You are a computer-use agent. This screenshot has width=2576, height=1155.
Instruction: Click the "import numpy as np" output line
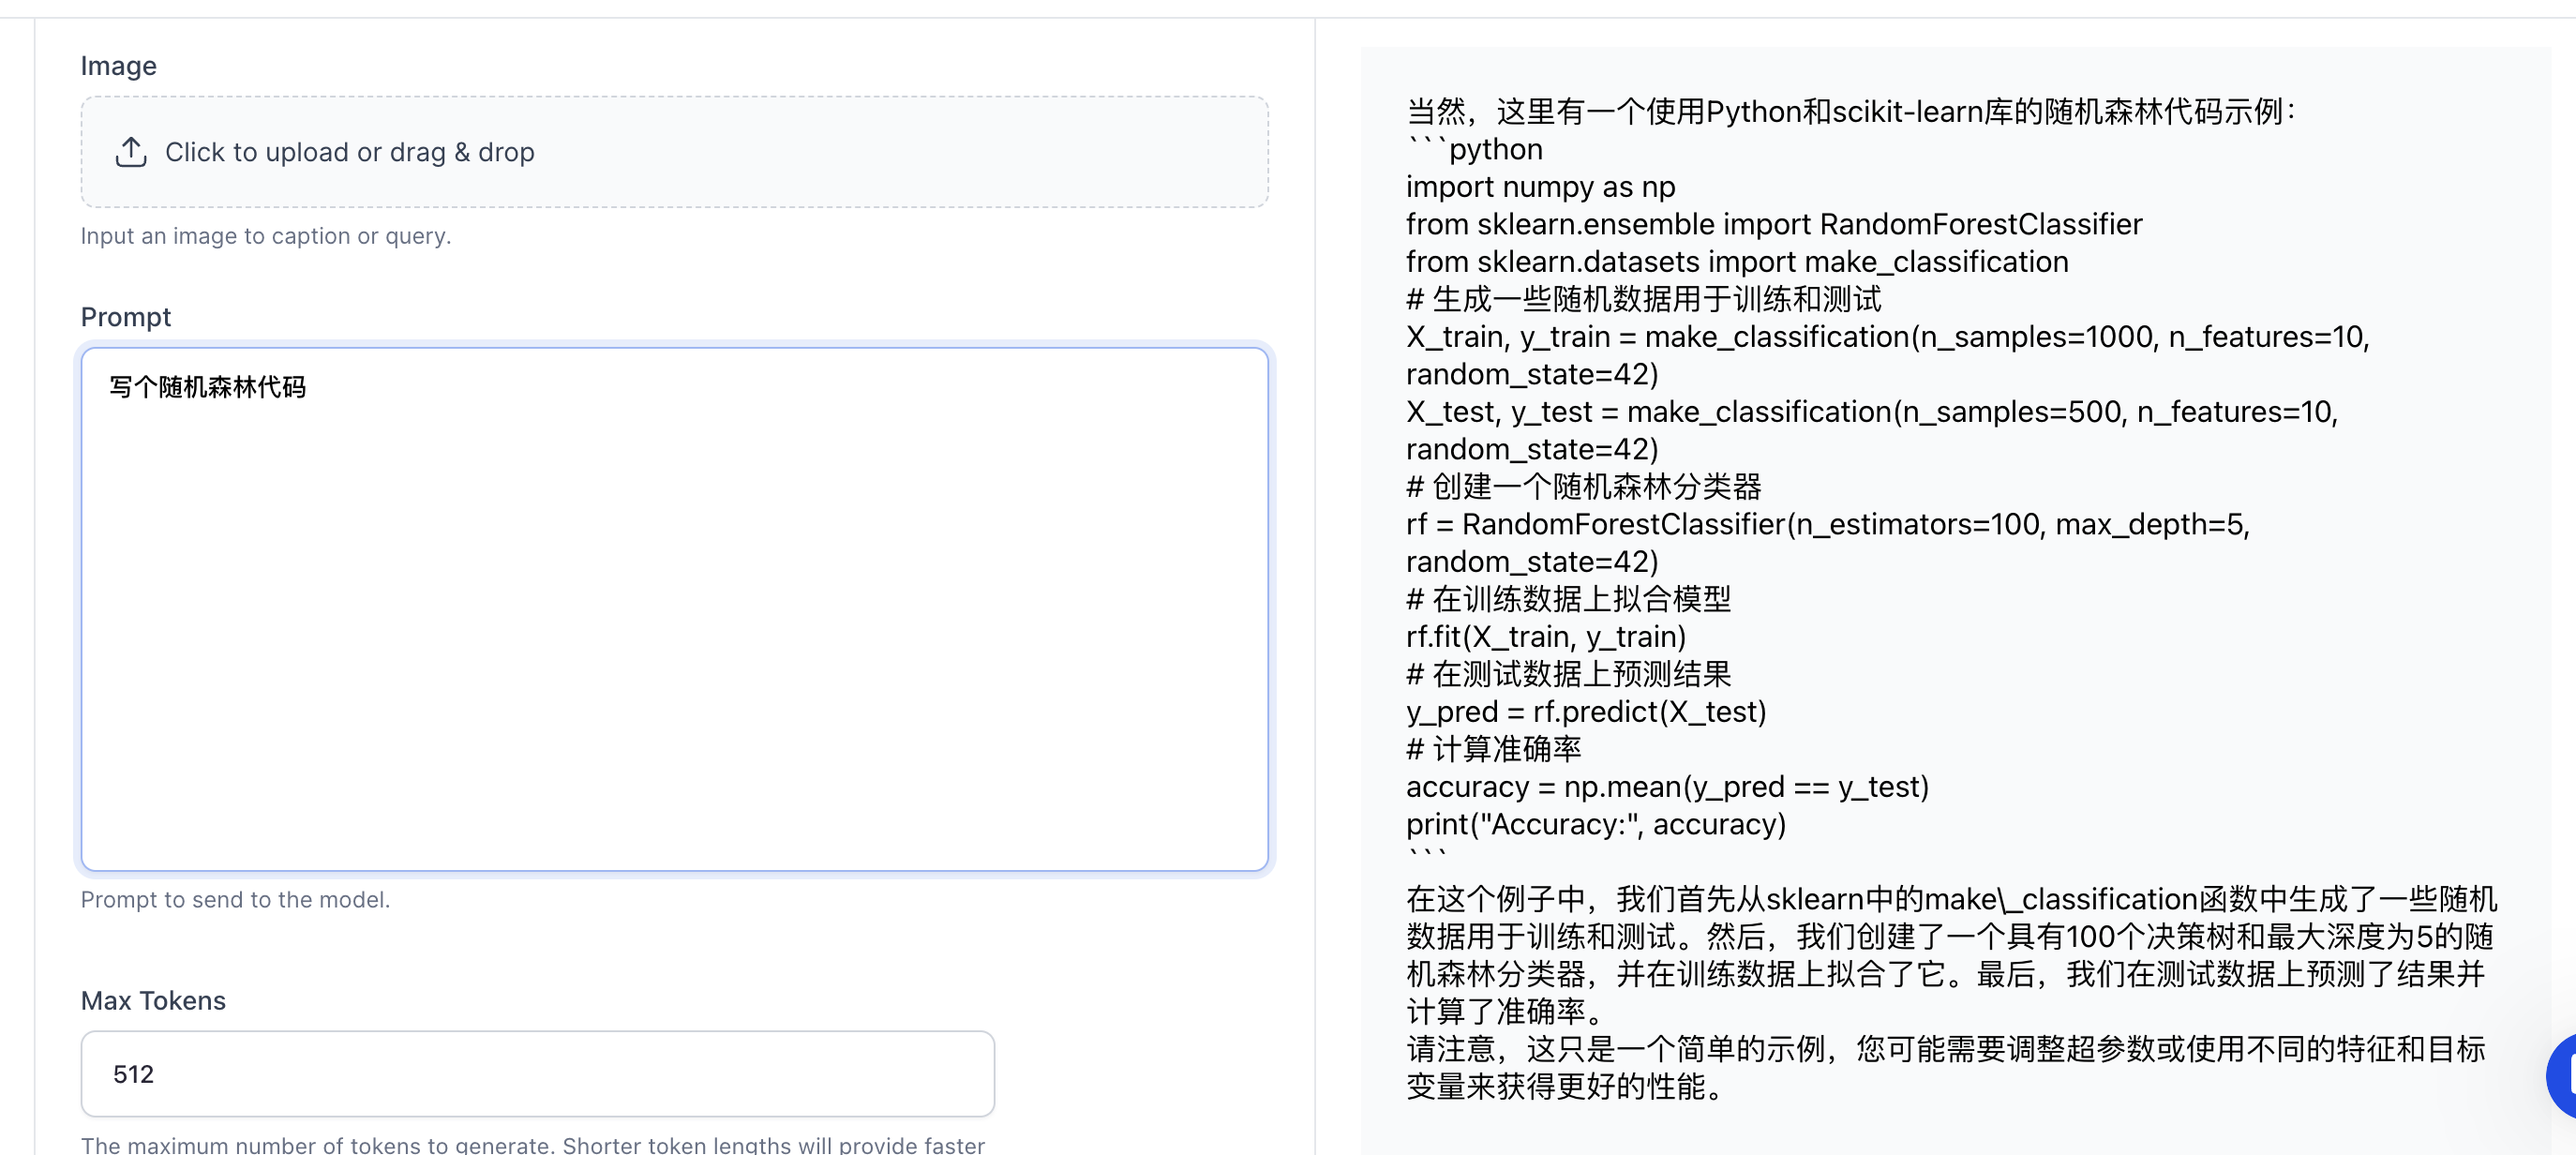(x=1540, y=187)
